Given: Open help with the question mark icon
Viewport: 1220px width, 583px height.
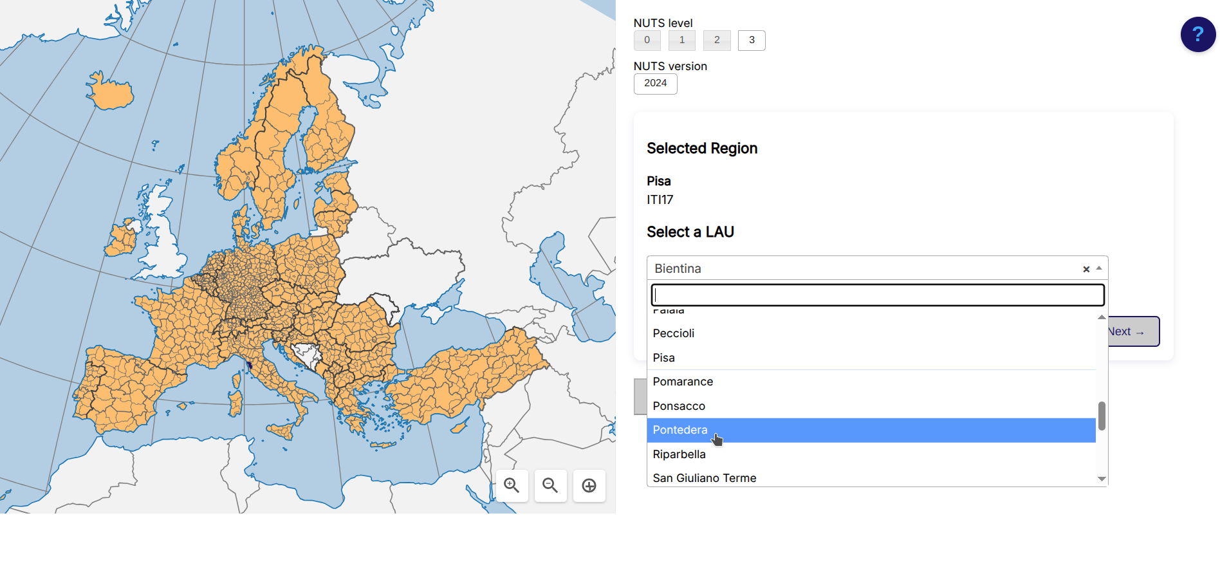Looking at the screenshot, I should click(x=1197, y=35).
